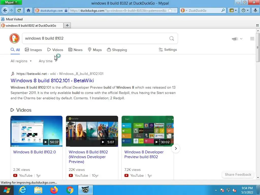Launch Google Chrome from taskbar

point(70,190)
